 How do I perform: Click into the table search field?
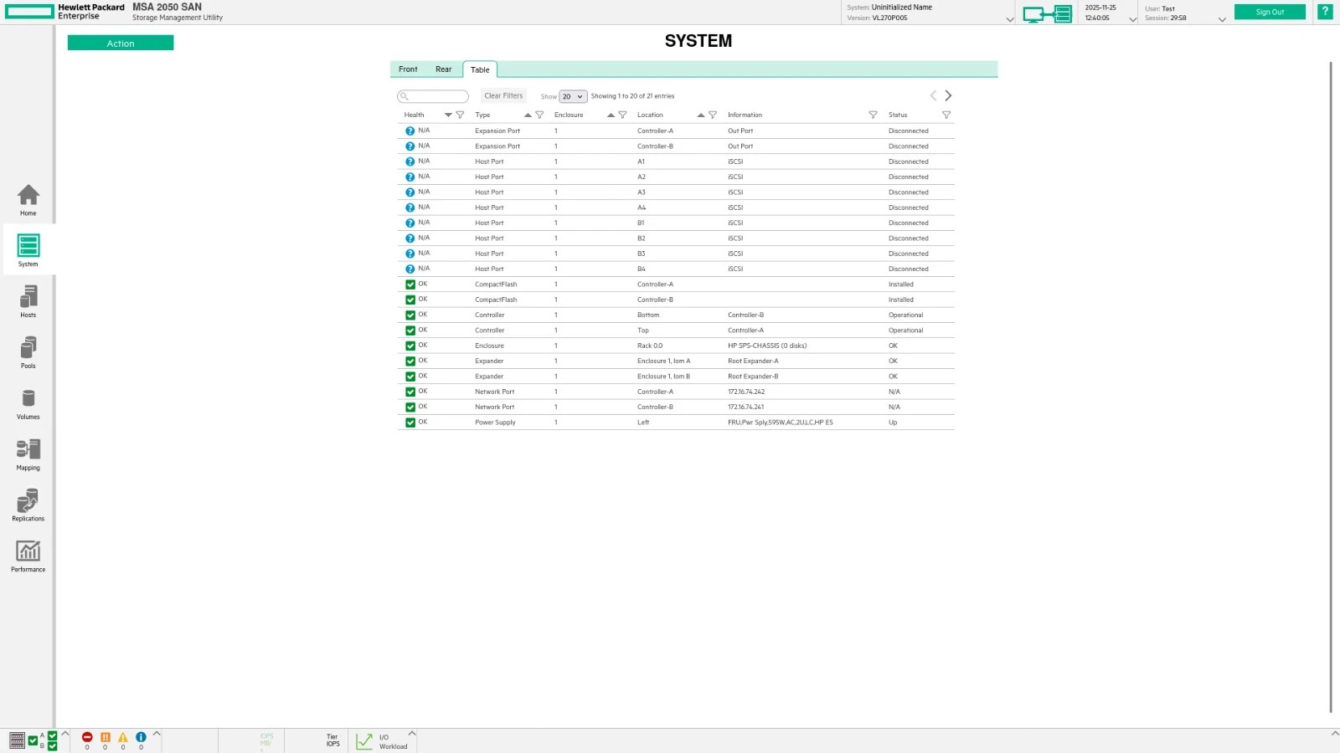pos(433,96)
